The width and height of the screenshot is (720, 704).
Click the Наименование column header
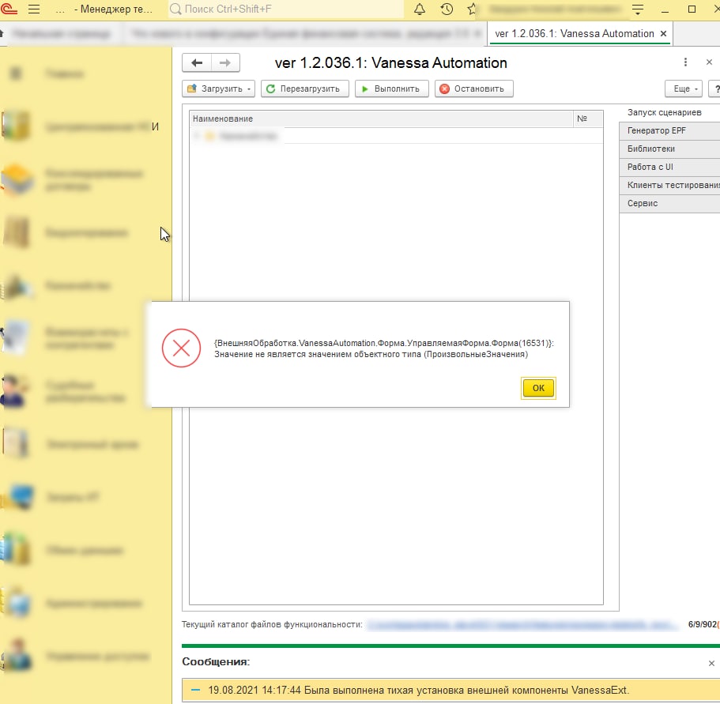coord(381,119)
